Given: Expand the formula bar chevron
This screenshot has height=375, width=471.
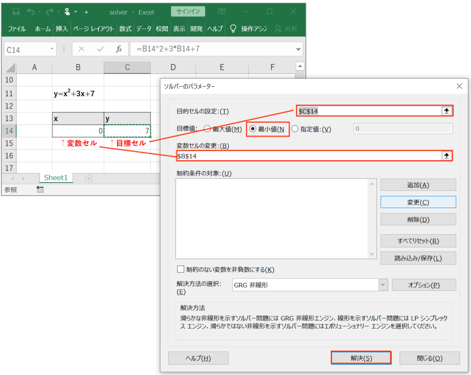Looking at the screenshot, I should 299,49.
